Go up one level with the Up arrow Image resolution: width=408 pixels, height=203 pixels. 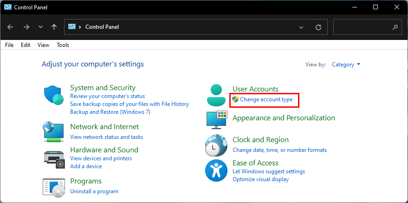click(x=54, y=27)
